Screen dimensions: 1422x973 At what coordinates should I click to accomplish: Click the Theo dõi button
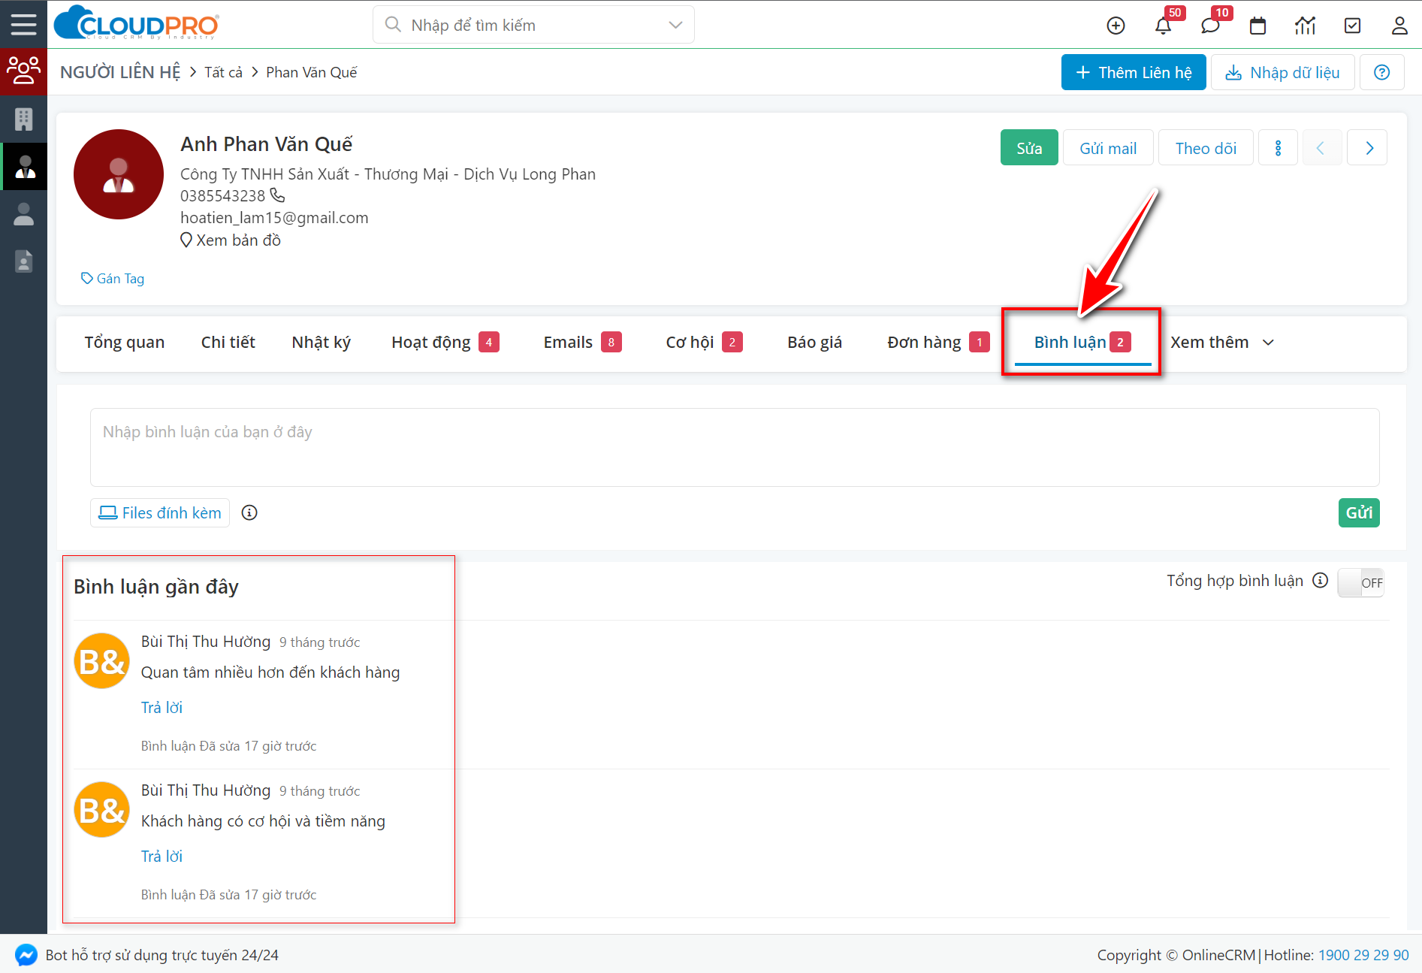[x=1206, y=148]
